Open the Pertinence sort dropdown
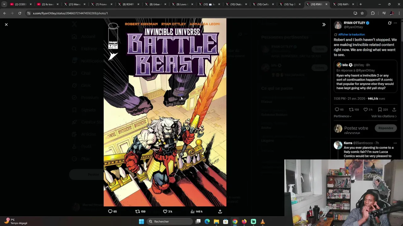Viewport: 403px width, 226px height. (x=343, y=116)
